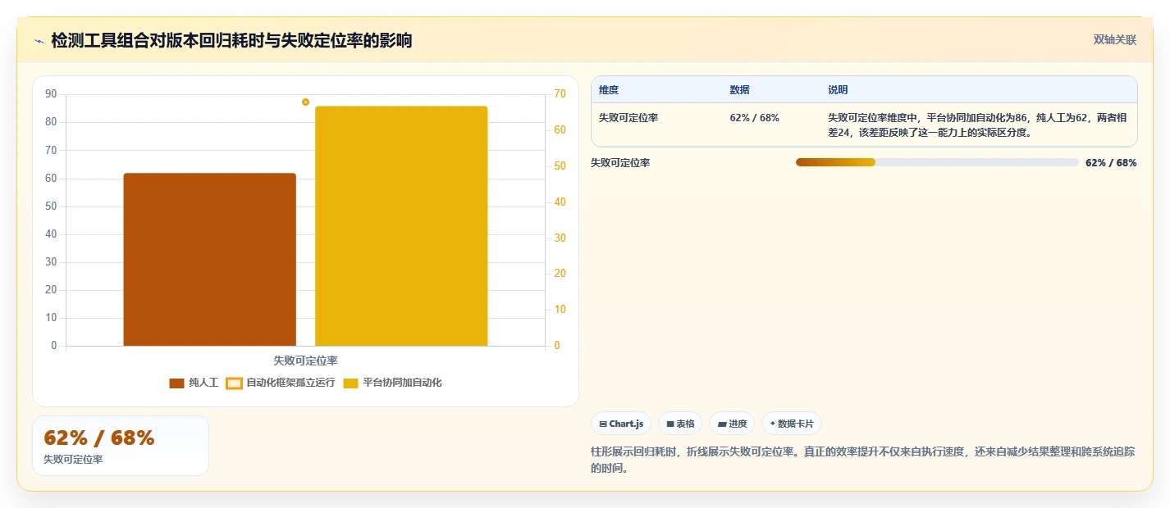The image size is (1170, 508).
Task: Click the lightning icon beside the title
Action: [39, 41]
